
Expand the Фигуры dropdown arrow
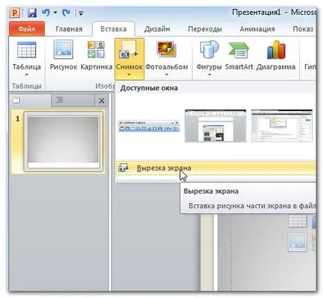pyautogui.click(x=209, y=74)
